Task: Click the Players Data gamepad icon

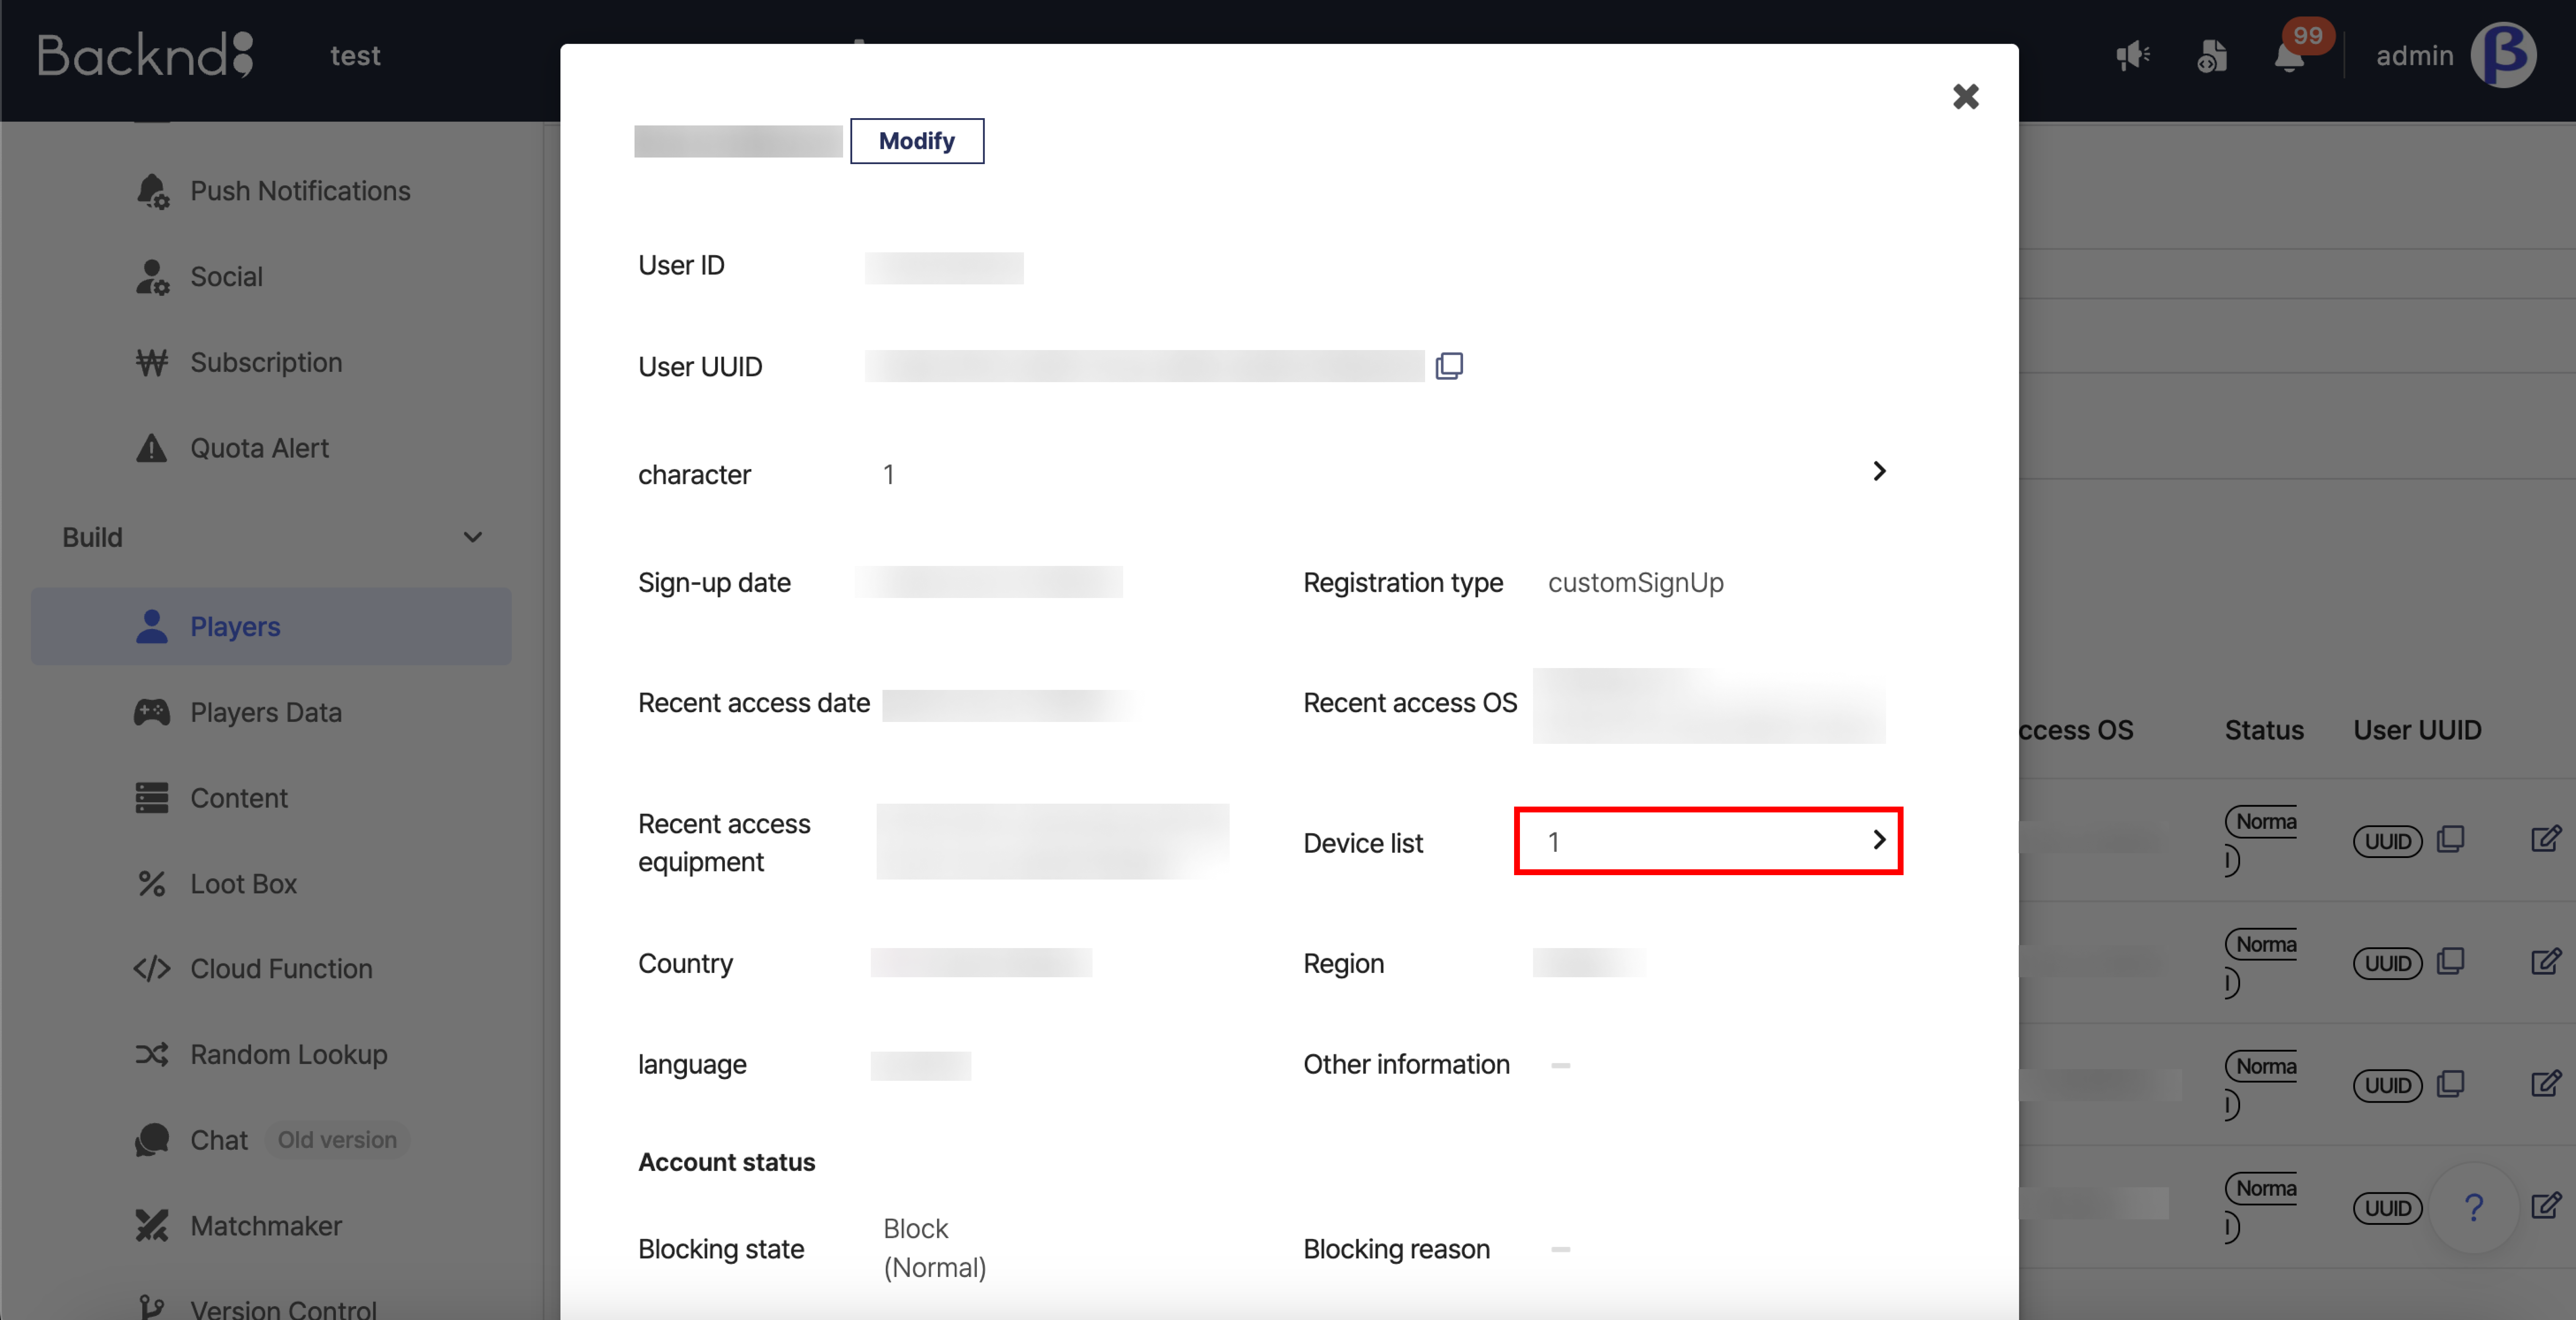Action: point(152,713)
